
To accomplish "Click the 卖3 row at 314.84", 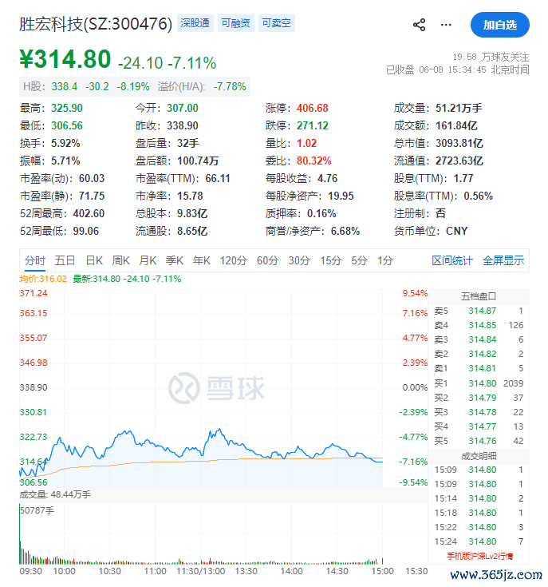I will pos(479,339).
